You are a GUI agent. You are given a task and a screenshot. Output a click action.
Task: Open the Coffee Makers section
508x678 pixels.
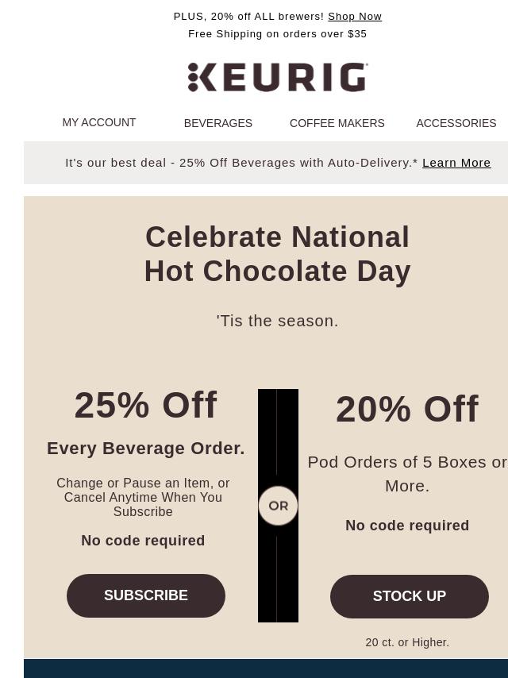[337, 123]
